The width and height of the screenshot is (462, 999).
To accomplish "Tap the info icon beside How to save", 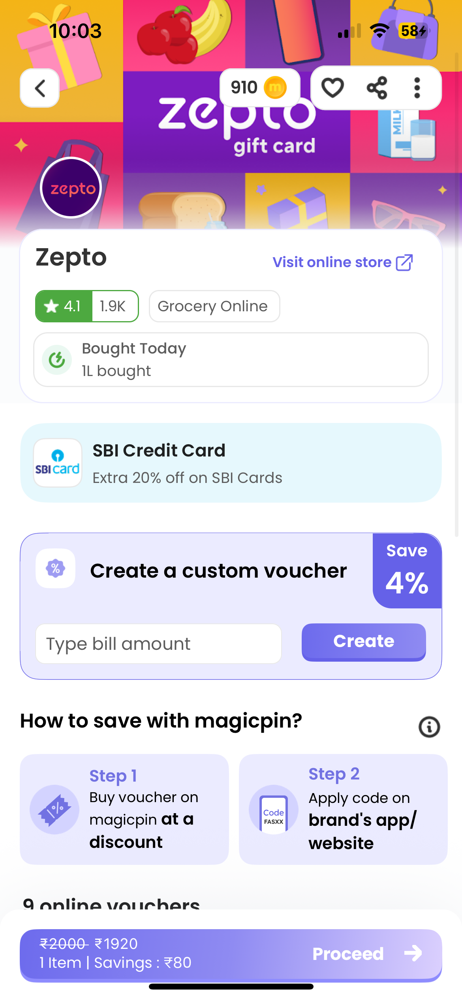I will pyautogui.click(x=429, y=727).
